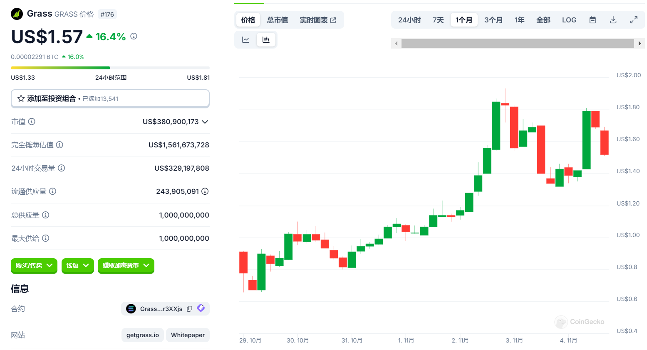Expand chart to fullscreen
Screen dimensions: 647x350
click(634, 20)
